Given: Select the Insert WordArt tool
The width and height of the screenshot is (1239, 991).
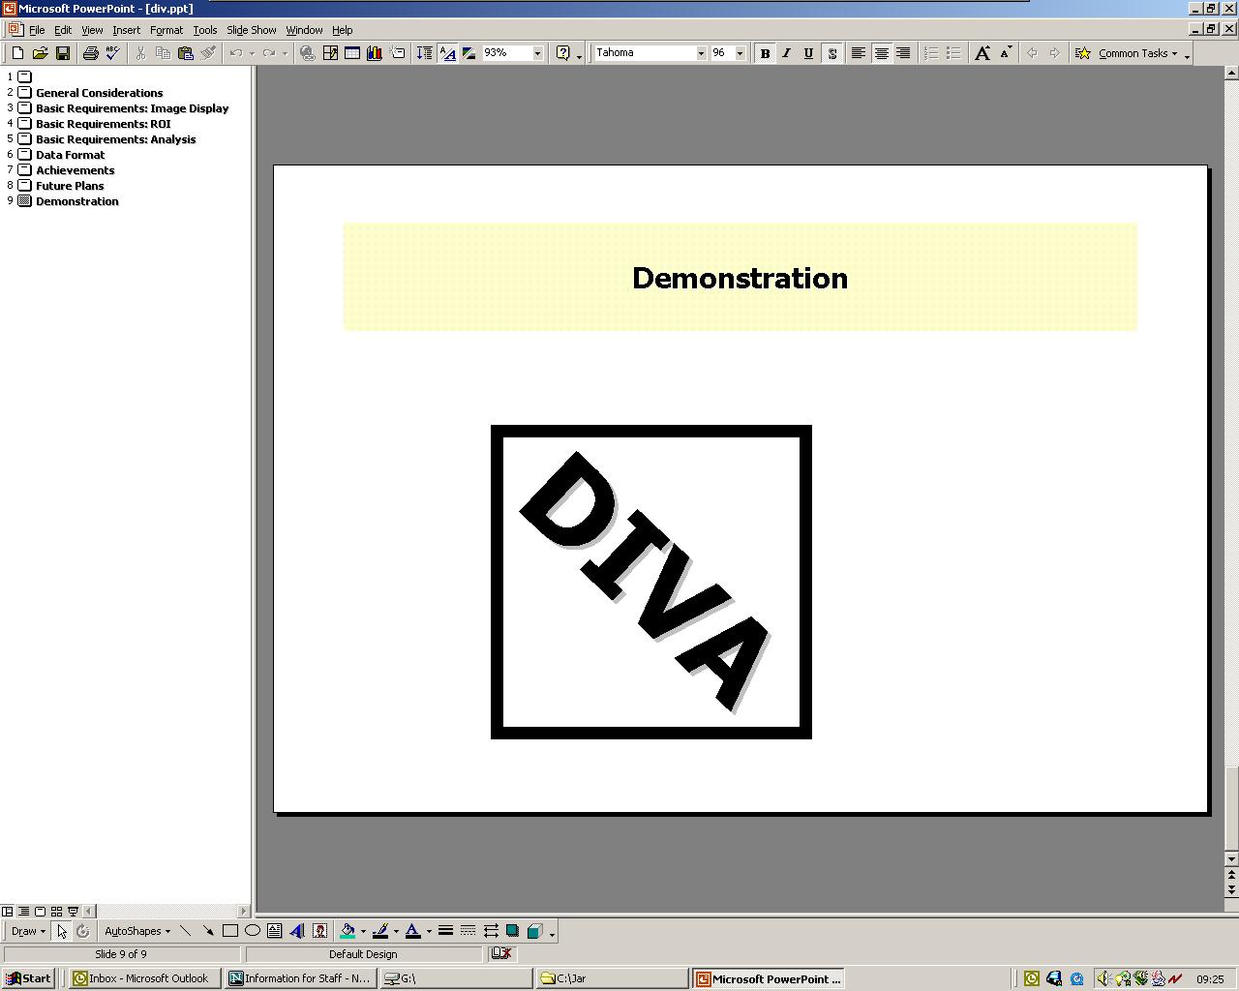Looking at the screenshot, I should click(x=297, y=931).
